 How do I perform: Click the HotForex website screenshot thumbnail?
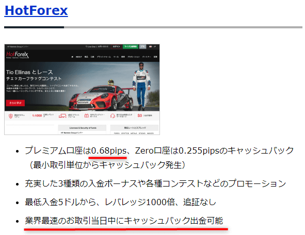(82, 89)
